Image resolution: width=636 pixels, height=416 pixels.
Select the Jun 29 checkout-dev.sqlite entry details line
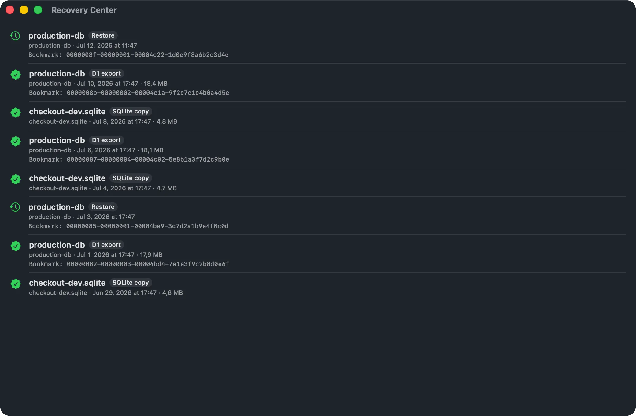click(x=106, y=293)
